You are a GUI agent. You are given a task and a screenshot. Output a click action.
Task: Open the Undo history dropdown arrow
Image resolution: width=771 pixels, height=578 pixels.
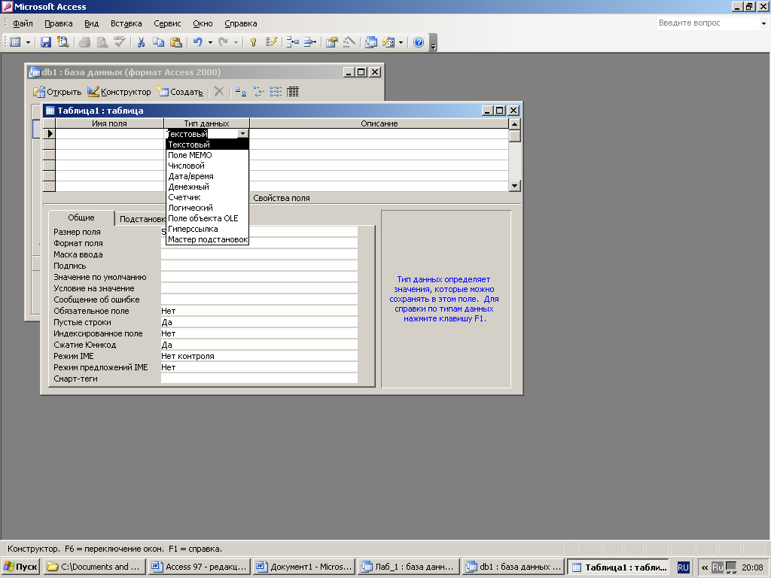click(x=210, y=42)
